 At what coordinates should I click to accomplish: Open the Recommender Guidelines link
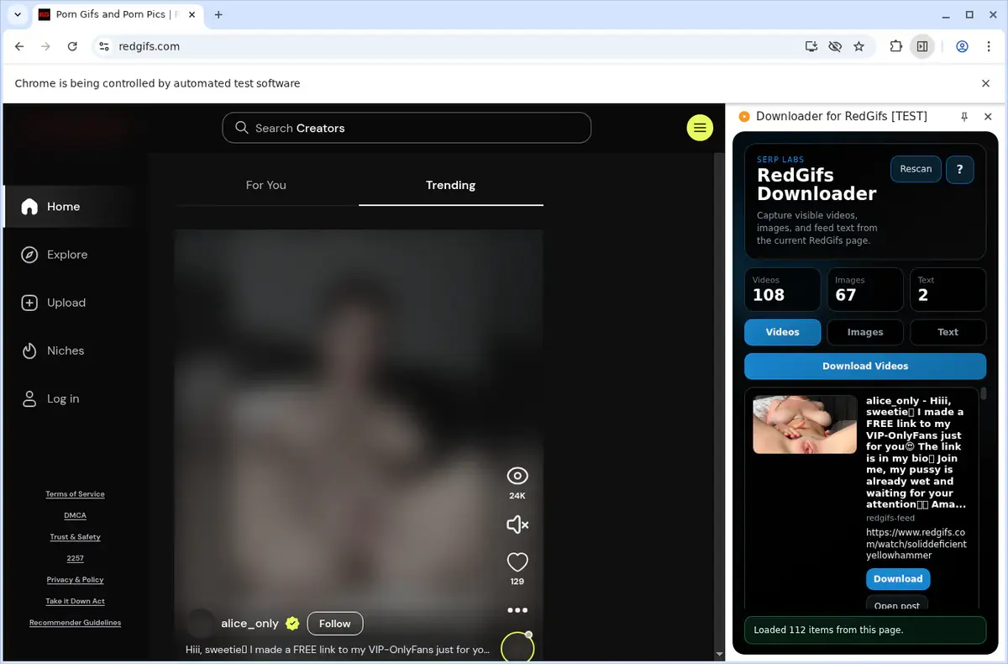75,623
